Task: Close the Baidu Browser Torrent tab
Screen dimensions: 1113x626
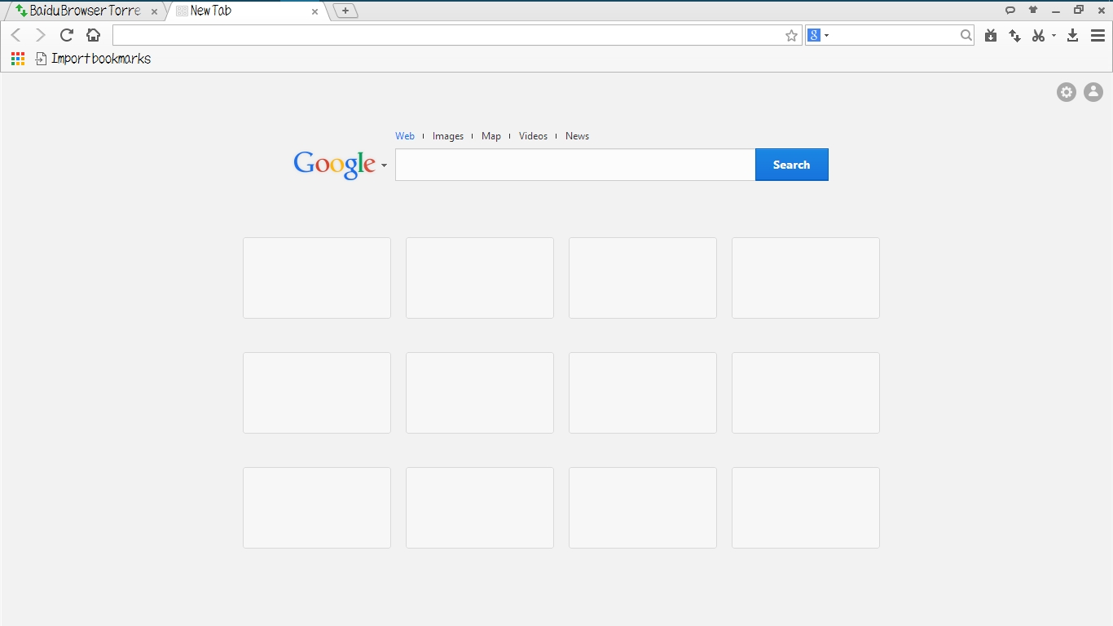Action: 154,11
